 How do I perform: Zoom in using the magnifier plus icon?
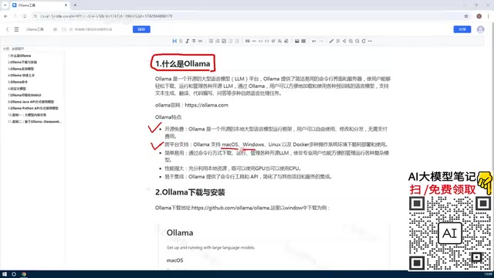point(350,41)
